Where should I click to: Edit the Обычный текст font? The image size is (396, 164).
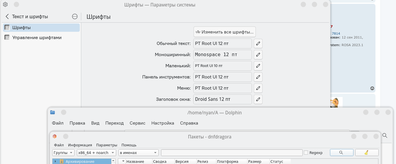click(258, 43)
